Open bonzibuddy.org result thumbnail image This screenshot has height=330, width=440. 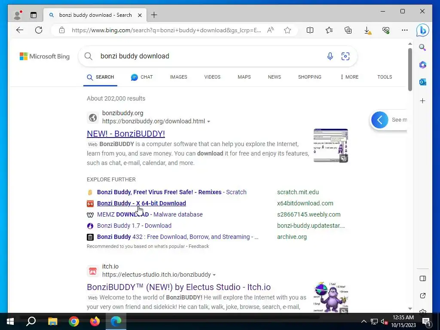331,146
